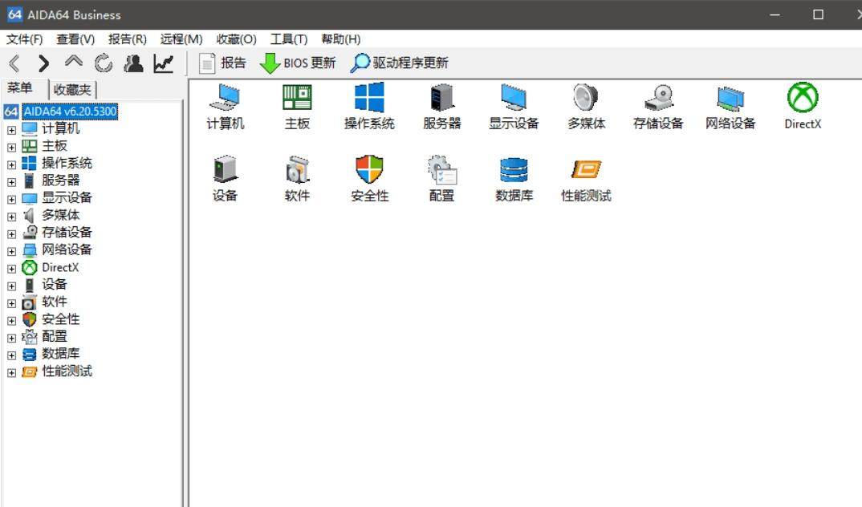Viewport: 862px width, 507px height.
Task: Open the 网络设备 network icon in main pane
Action: pyautogui.click(x=730, y=107)
